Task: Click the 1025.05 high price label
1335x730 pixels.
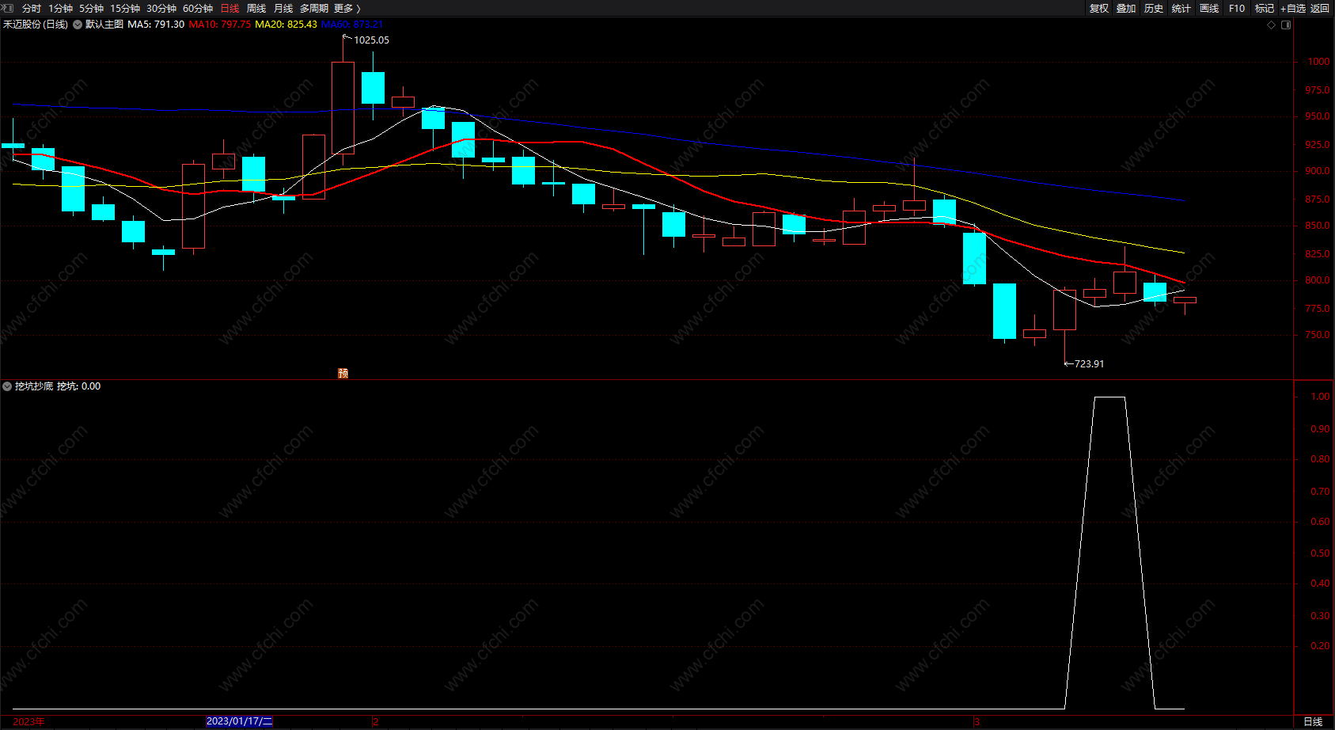Action: click(x=371, y=40)
